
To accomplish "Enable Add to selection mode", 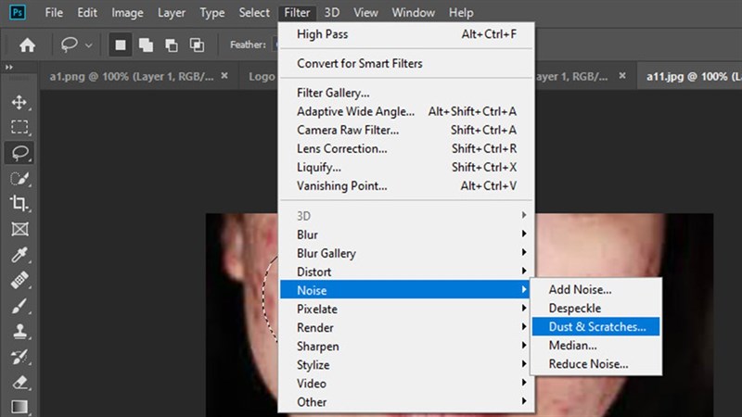I will (146, 44).
